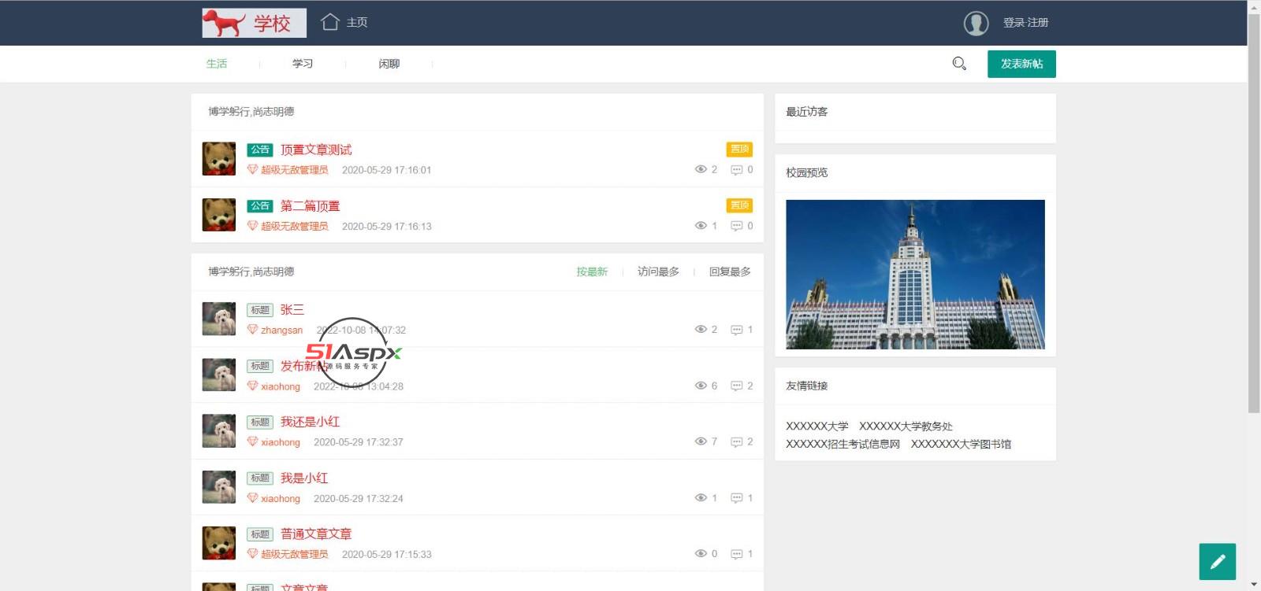The image size is (1261, 591).
Task: Click 公告 tag on 第二篇顶置
Action: pyautogui.click(x=260, y=206)
